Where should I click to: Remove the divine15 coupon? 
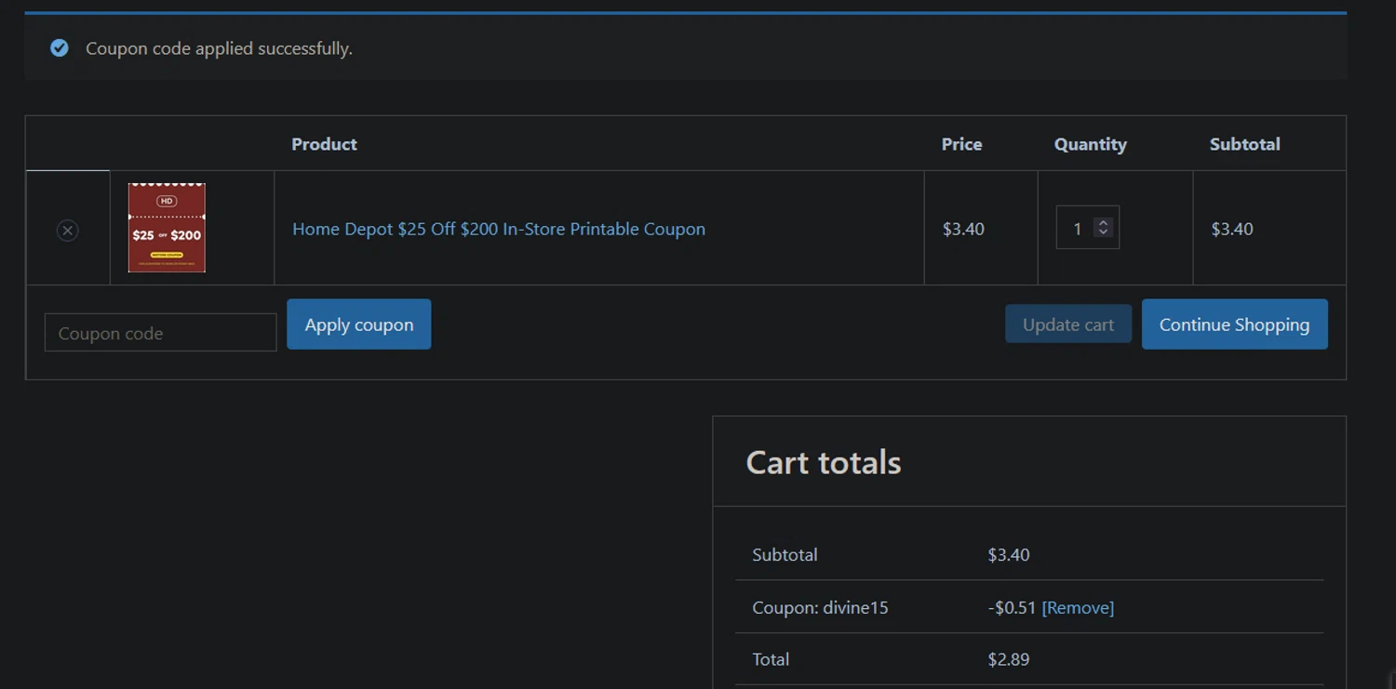click(1078, 607)
